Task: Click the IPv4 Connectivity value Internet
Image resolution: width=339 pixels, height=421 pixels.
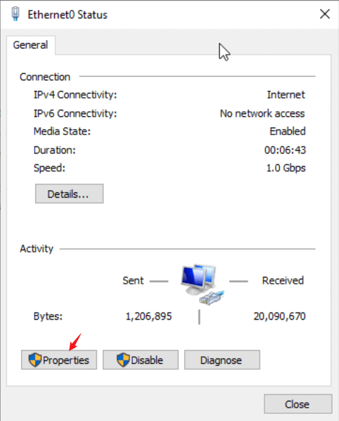Action: [x=286, y=95]
